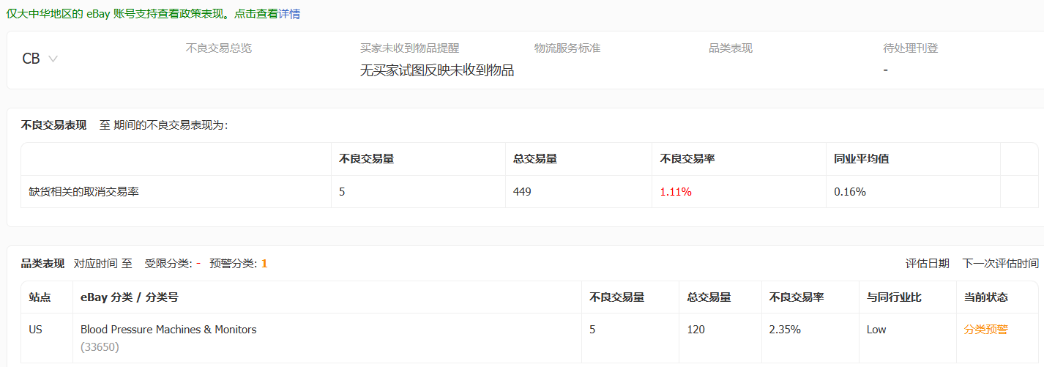The height and width of the screenshot is (367, 1044).
Task: Open the 不良交易总览 tab
Action: pyautogui.click(x=218, y=48)
